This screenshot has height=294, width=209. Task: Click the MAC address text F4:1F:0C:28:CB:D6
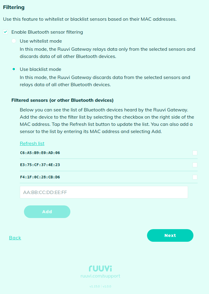tap(40, 177)
